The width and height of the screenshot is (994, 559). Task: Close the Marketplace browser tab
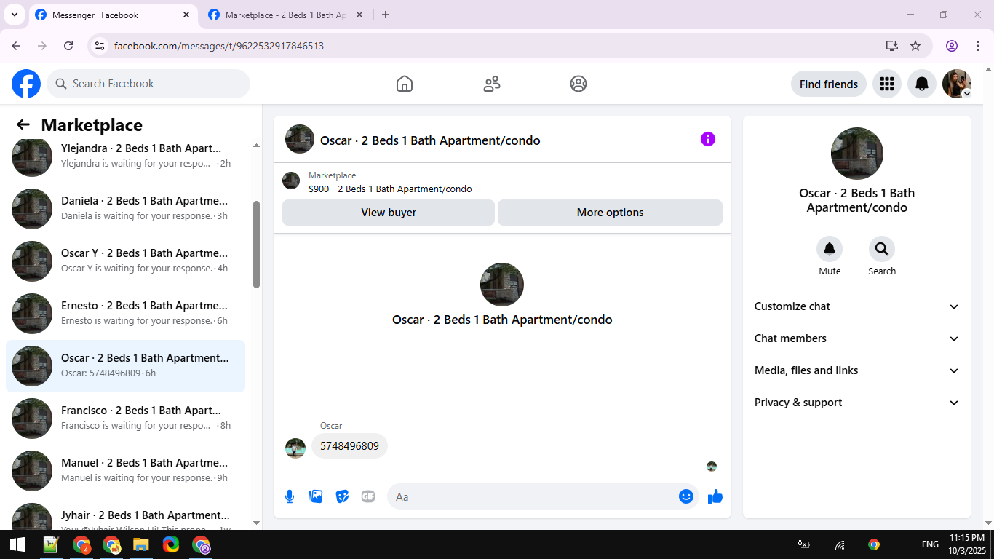(x=359, y=15)
